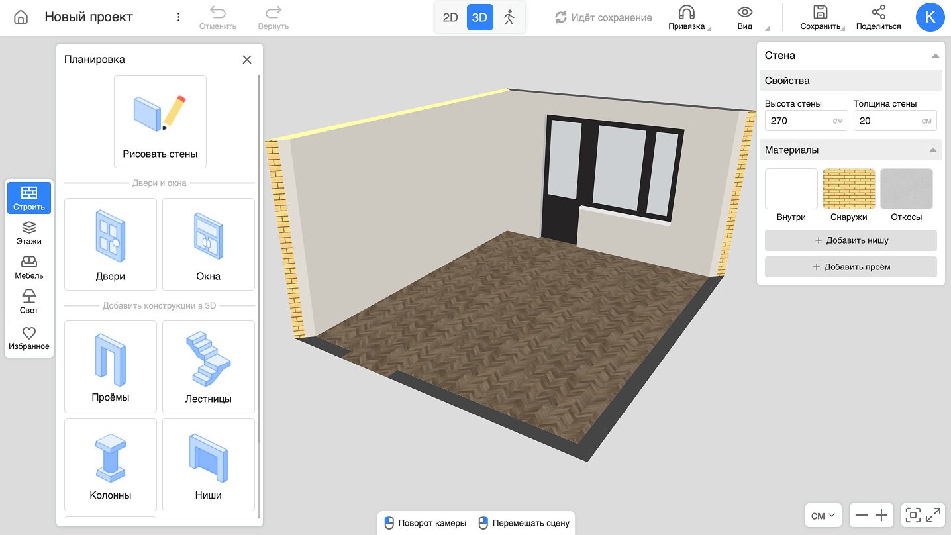Open the Этажи floors section
Screen dimensions: 951x535
click(x=29, y=233)
